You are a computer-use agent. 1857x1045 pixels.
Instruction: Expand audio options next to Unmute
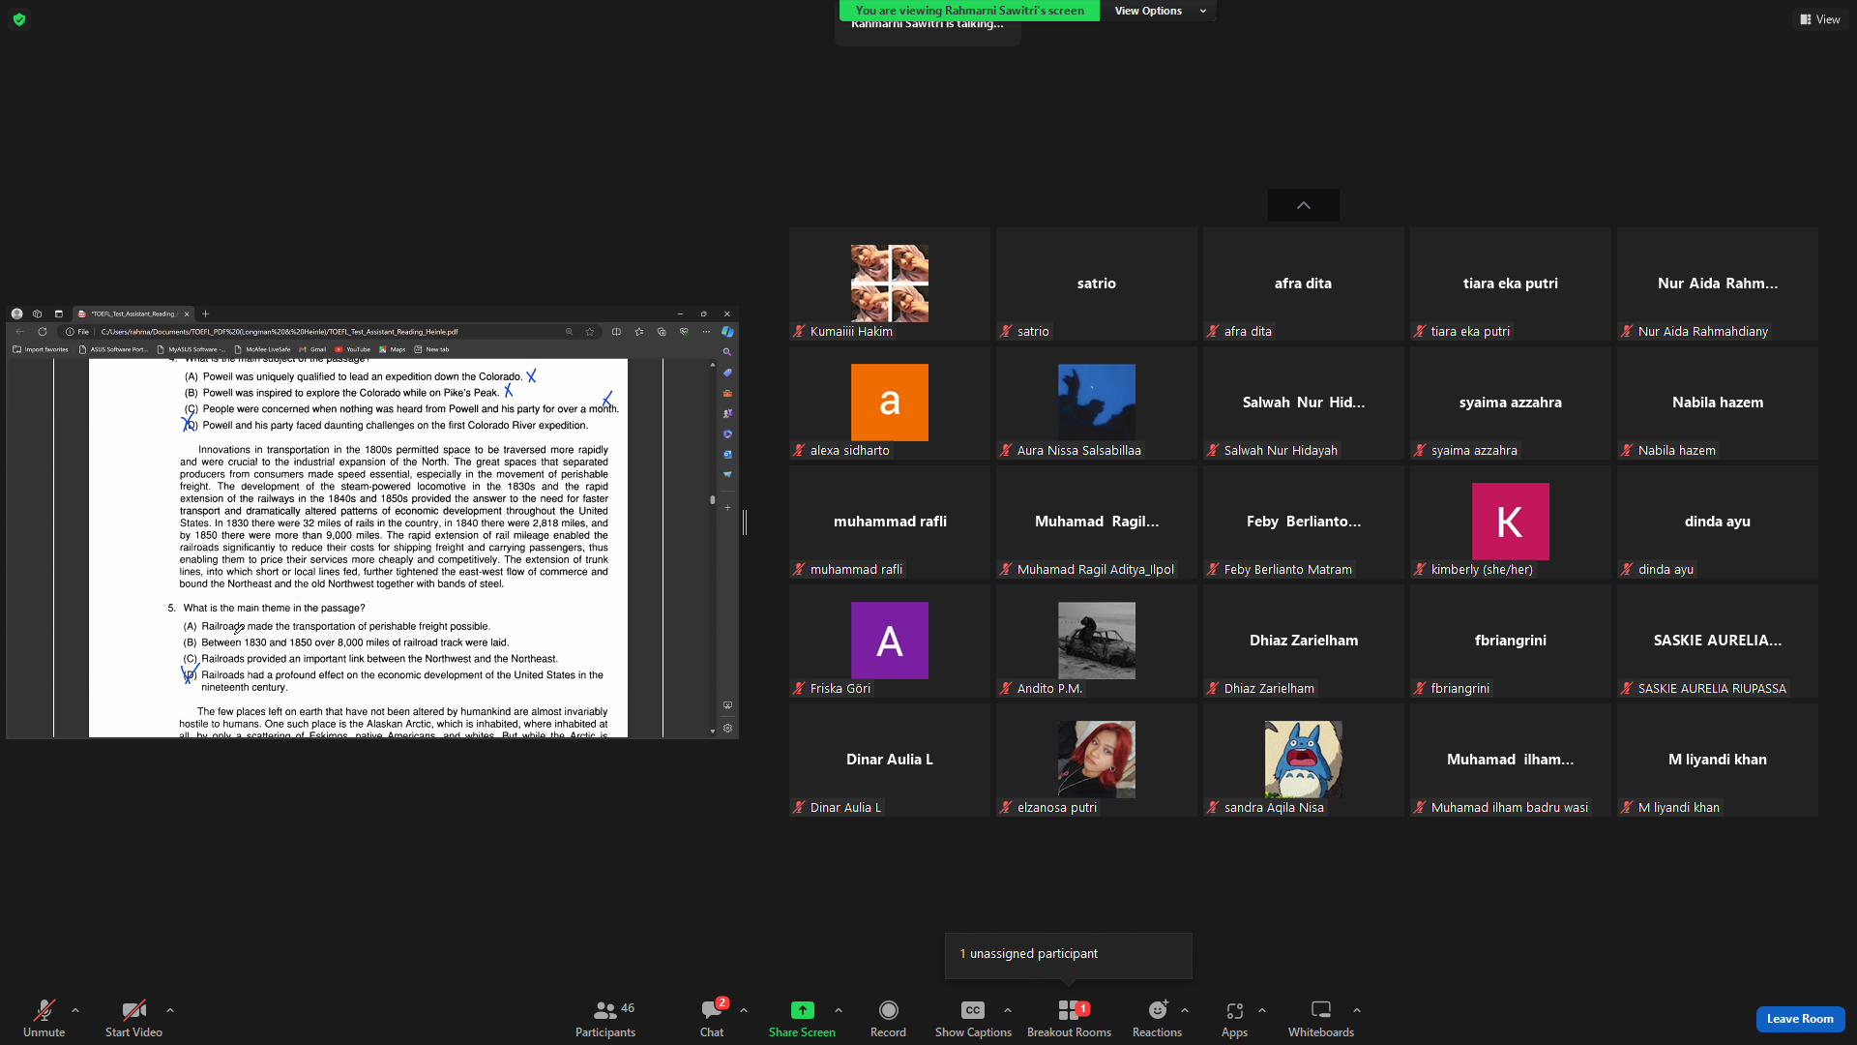75,1010
